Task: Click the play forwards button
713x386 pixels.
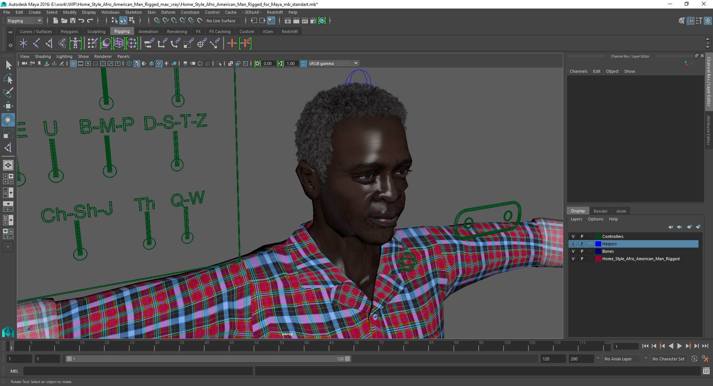Action: click(679, 346)
